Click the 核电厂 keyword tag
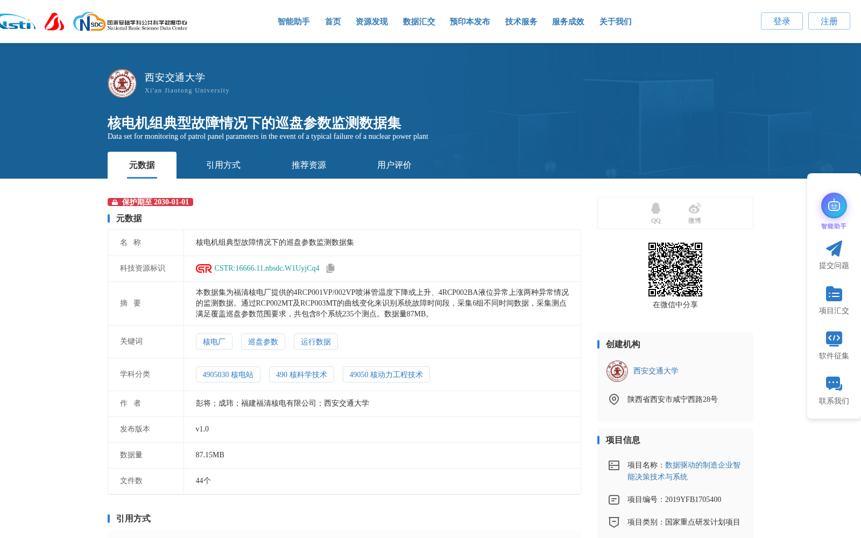Image resolution: width=861 pixels, height=538 pixels. pos(214,342)
